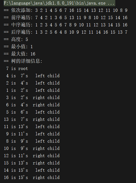Click the 前序遍历 preorder traversal line
This screenshot has height=183, width=136.
(x=65, y=17)
